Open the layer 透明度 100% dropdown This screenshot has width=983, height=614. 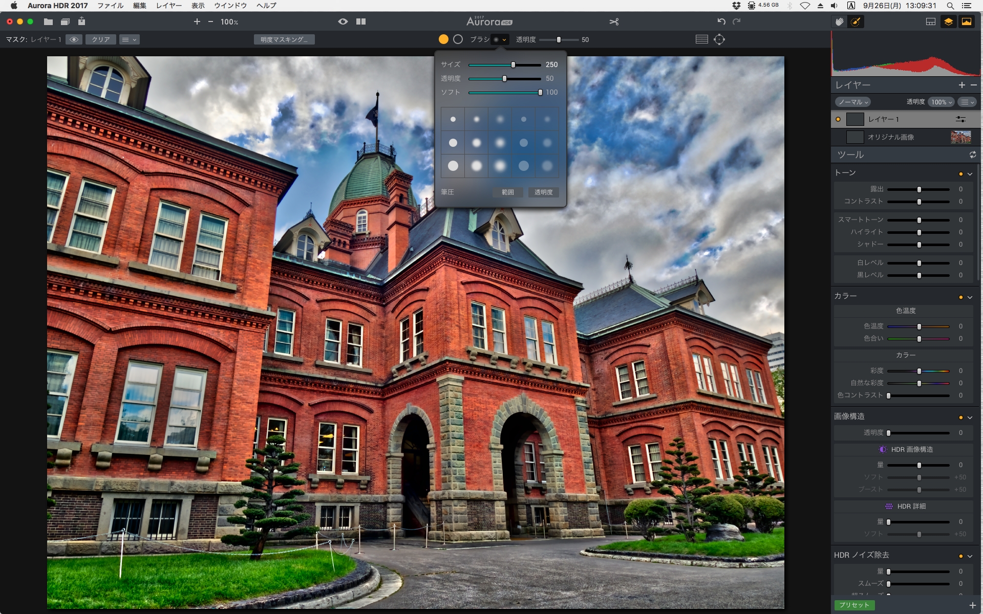coord(941,102)
